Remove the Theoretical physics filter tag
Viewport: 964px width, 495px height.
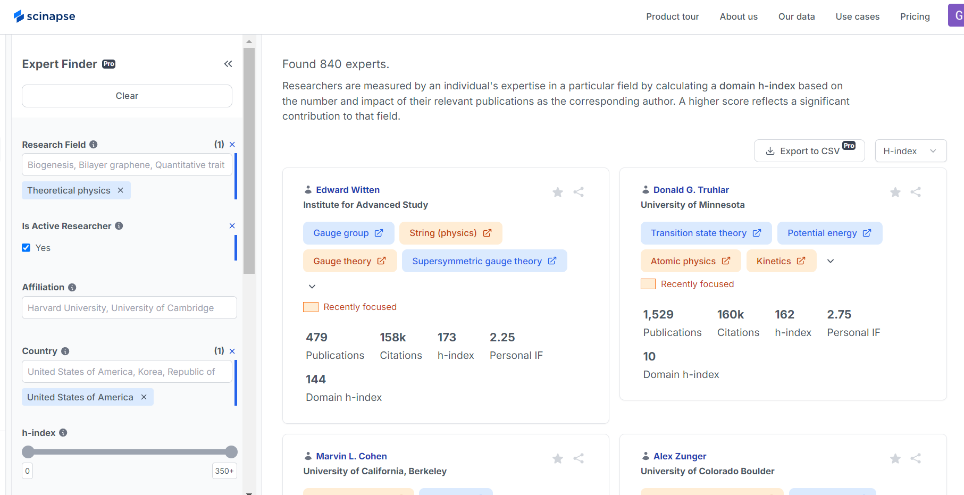pyautogui.click(x=121, y=190)
